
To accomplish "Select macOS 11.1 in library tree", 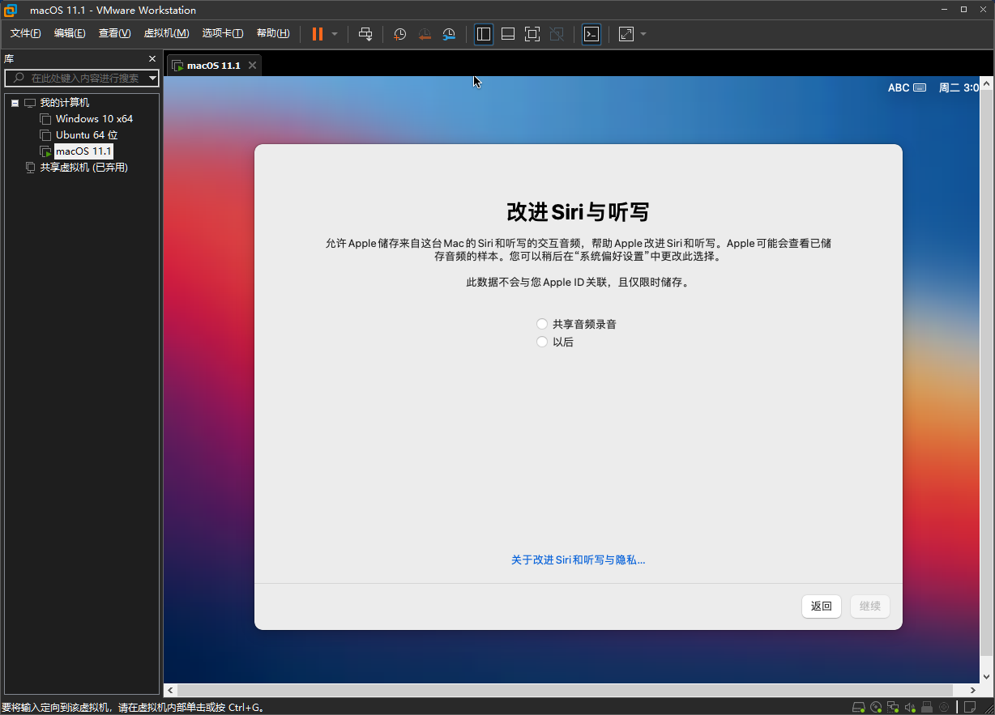I will [83, 151].
